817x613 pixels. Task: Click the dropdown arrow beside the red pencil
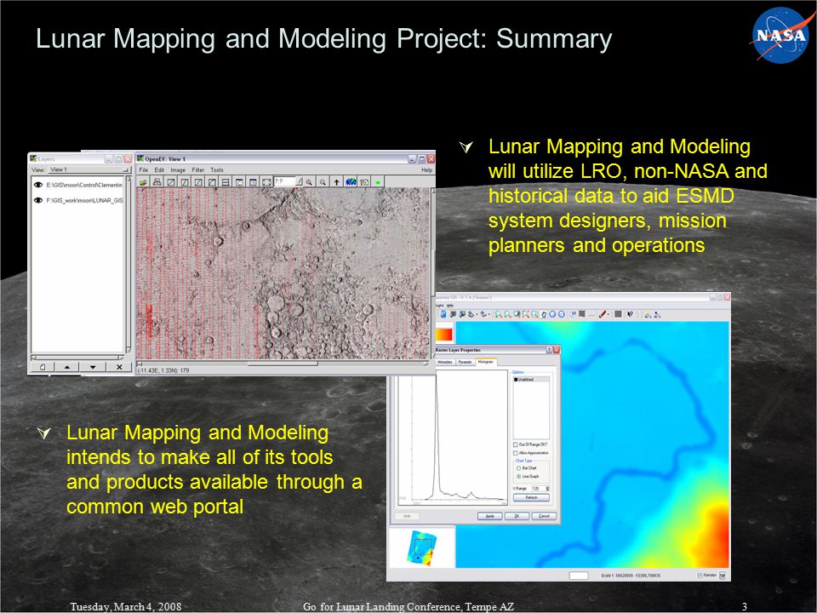[x=608, y=315]
